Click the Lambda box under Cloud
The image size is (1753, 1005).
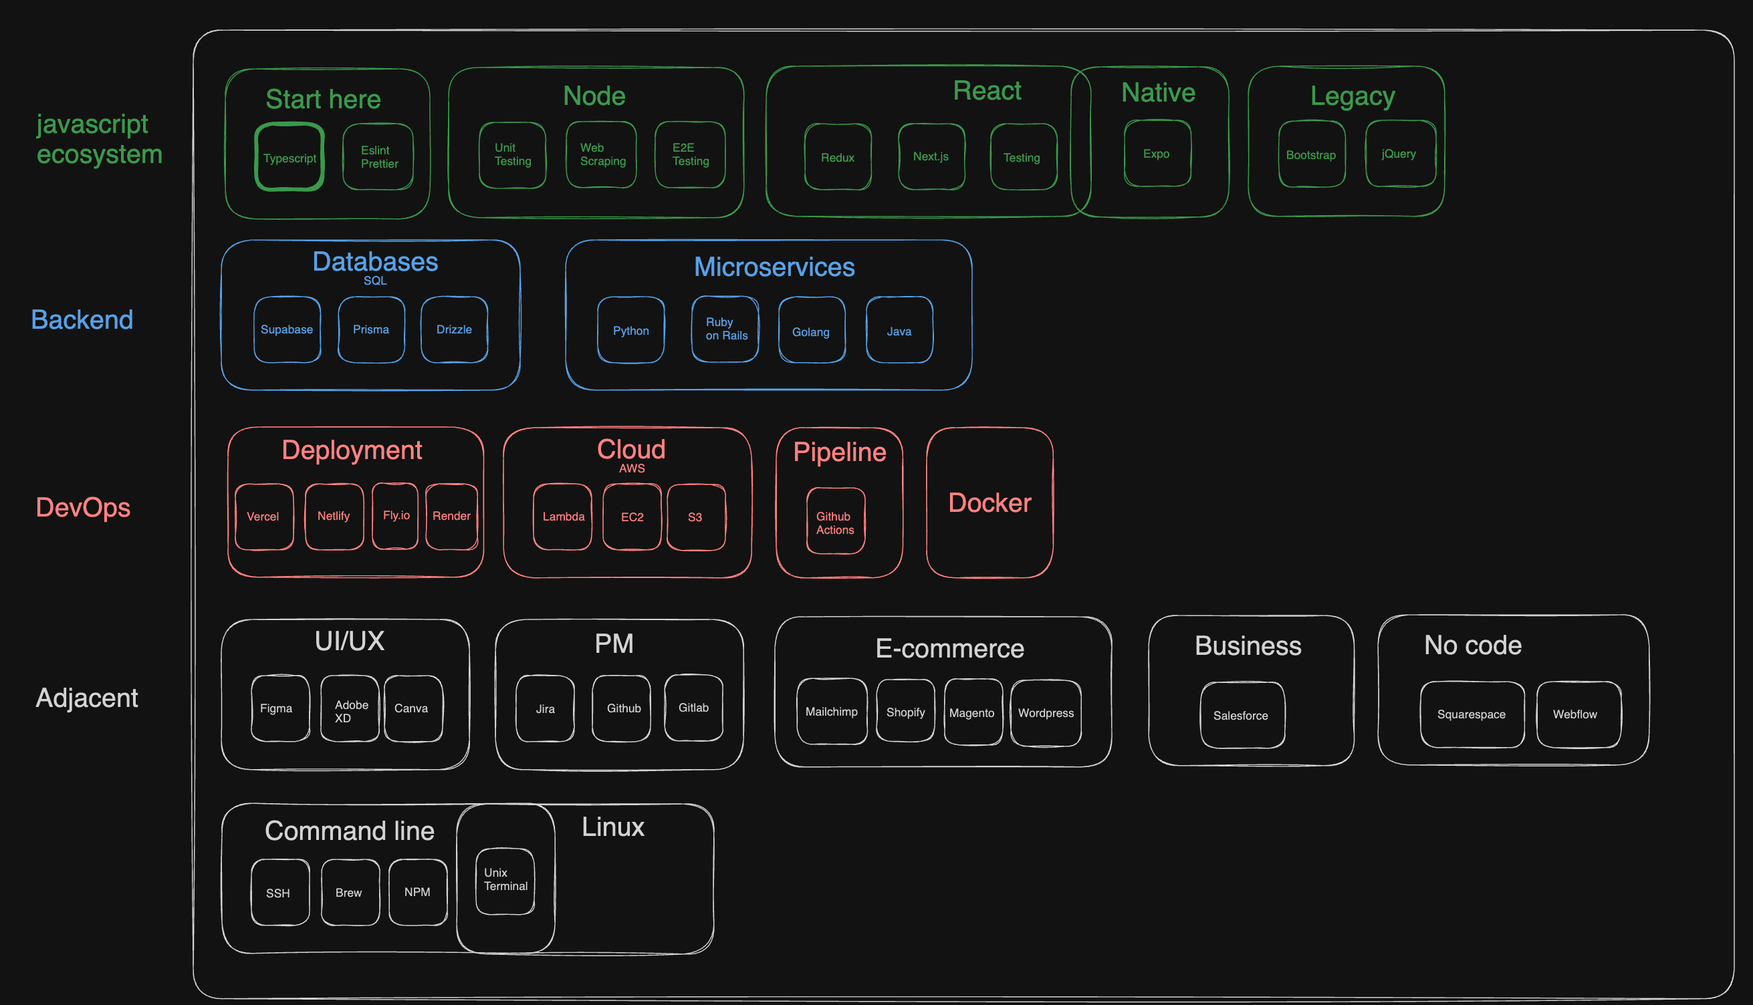click(563, 517)
